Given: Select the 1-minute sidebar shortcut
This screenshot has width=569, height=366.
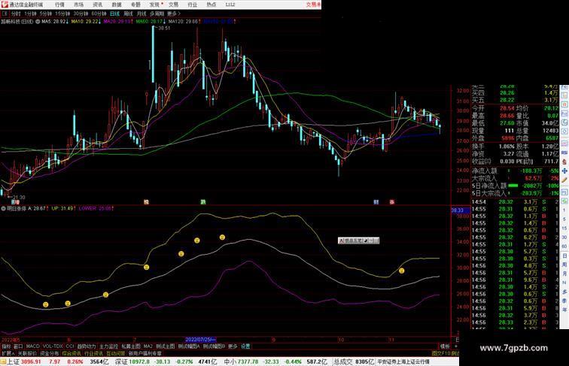Looking at the screenshot, I should [564, 210].
